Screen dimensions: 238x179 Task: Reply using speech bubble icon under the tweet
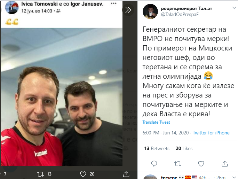pyautogui.click(x=154, y=164)
